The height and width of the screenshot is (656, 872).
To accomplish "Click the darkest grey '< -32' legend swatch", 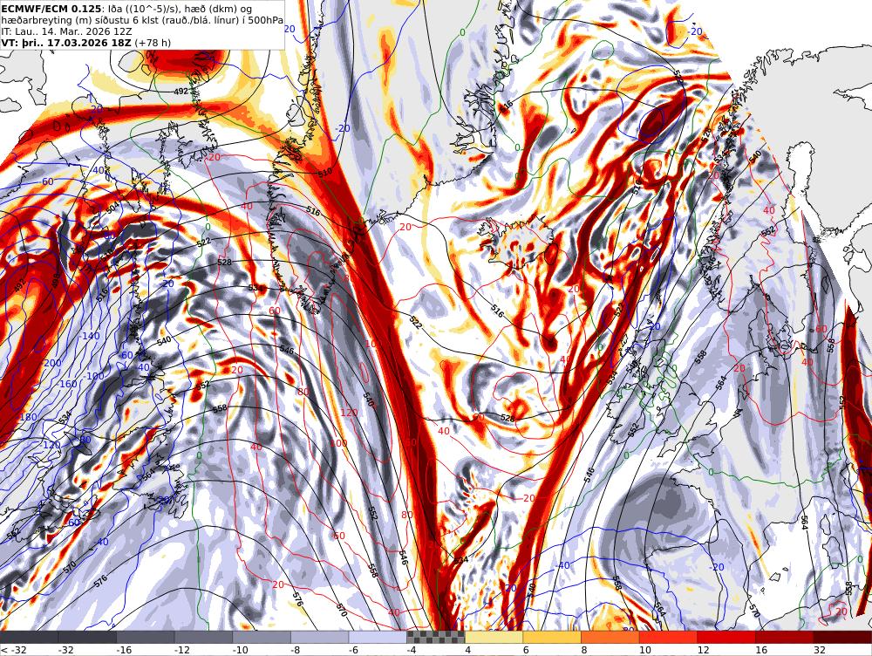I will pyautogui.click(x=29, y=637).
